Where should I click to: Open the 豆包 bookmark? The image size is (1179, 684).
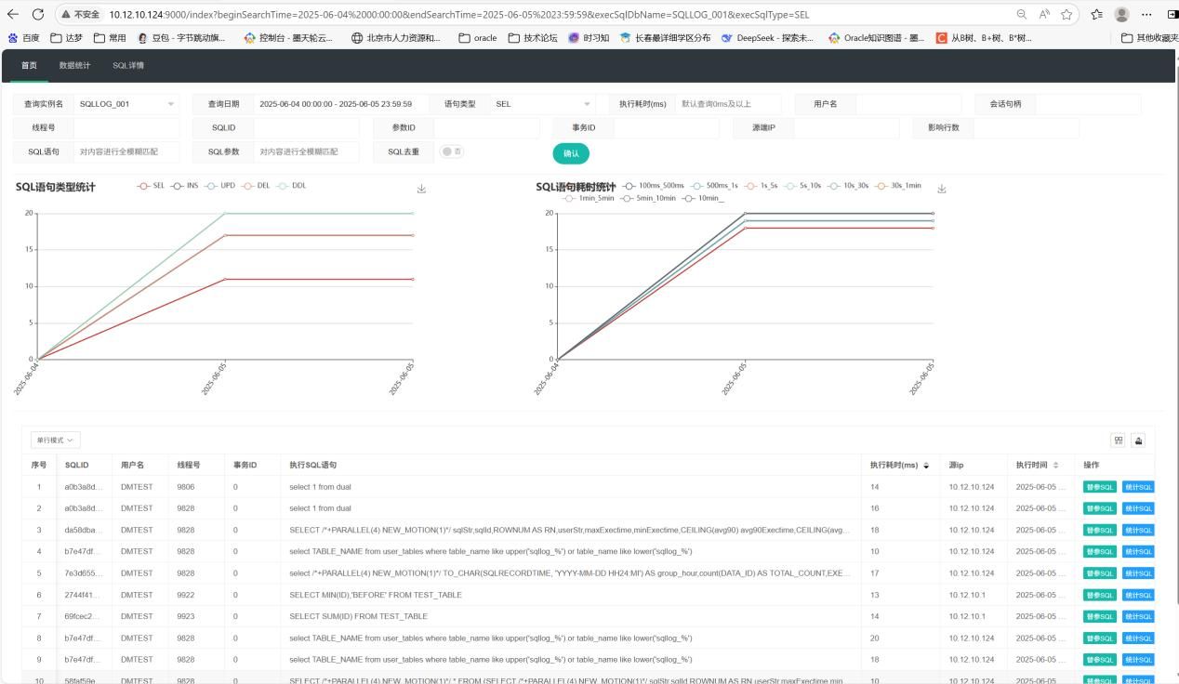[x=180, y=38]
